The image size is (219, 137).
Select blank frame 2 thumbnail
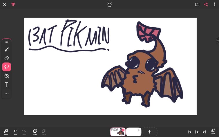[134, 132]
